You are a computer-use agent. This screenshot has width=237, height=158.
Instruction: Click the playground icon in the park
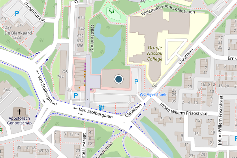[x=111, y=11]
